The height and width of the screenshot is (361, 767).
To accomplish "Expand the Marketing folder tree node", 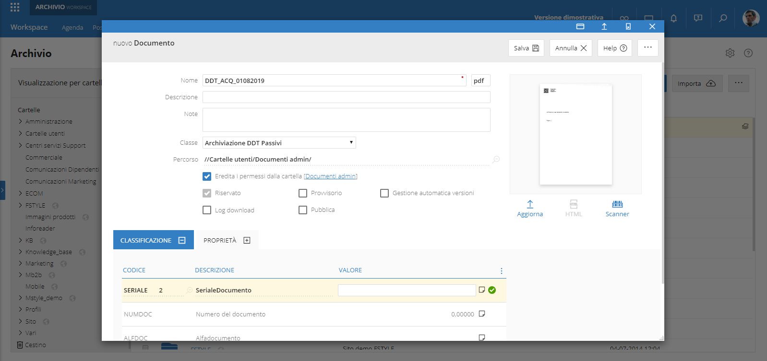I will pyautogui.click(x=21, y=264).
